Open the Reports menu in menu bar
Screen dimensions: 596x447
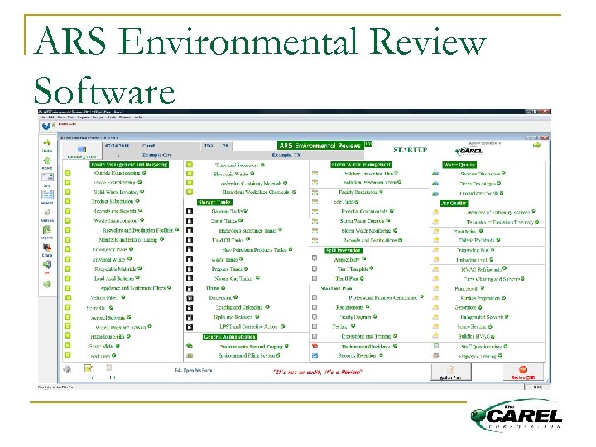[x=83, y=118]
